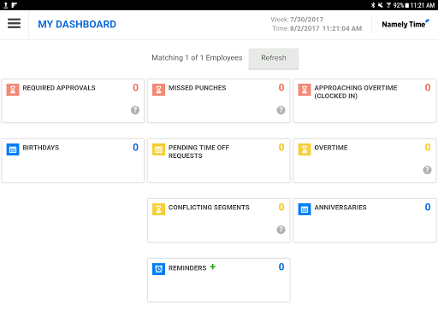Open Missed Punches help question mark
This screenshot has width=438, height=328.
281,110
